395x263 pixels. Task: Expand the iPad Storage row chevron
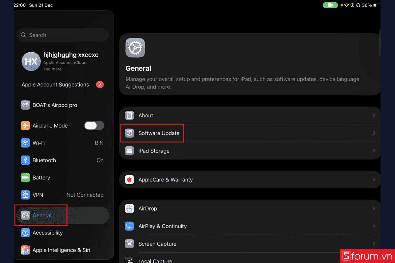[374, 151]
